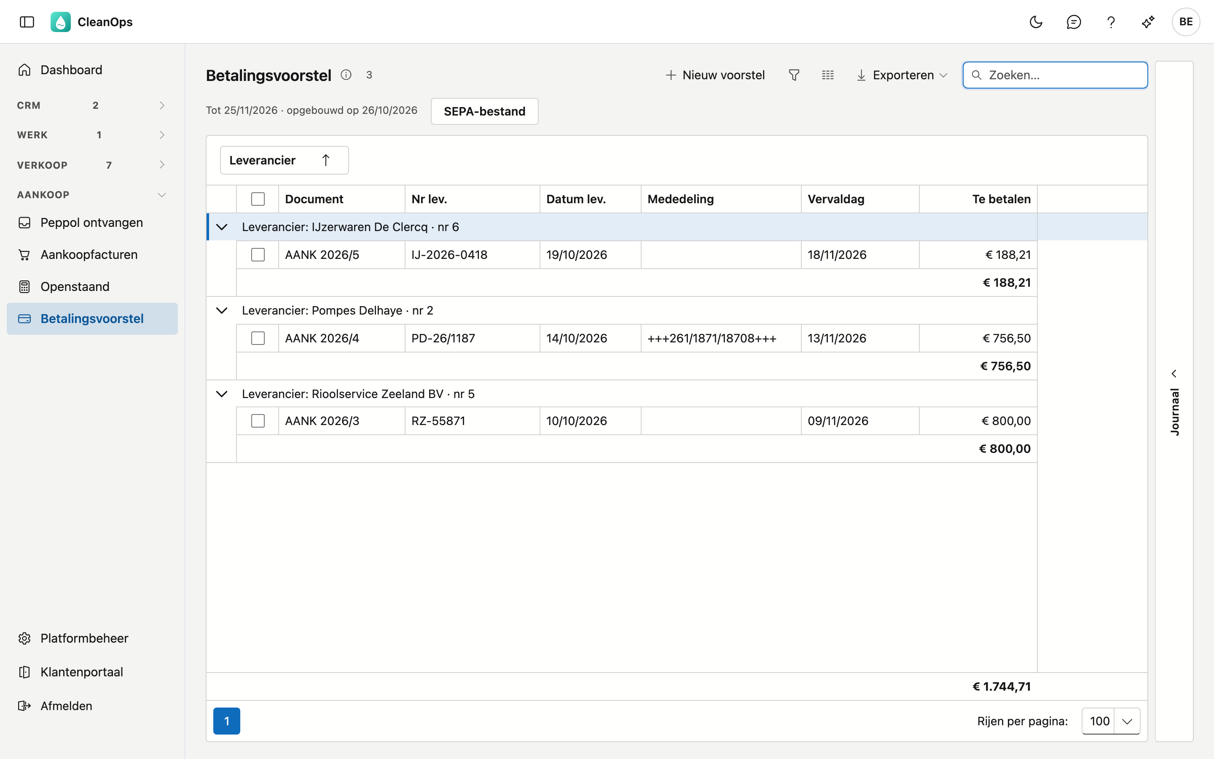Expand the VERKOOP menu section
The image size is (1214, 759).
tap(91, 164)
